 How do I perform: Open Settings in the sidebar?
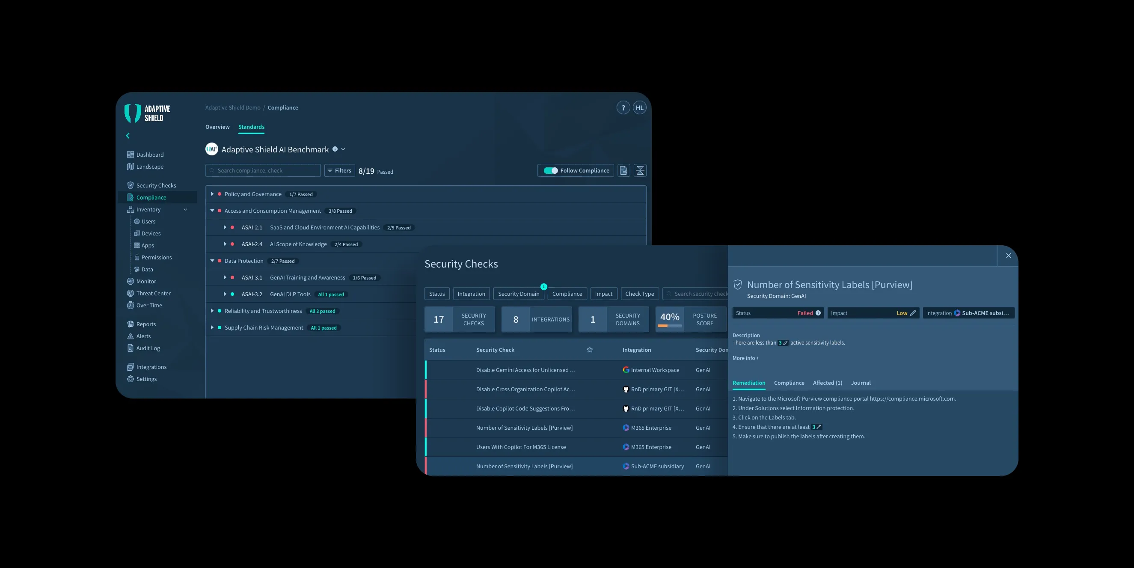[x=142, y=379]
